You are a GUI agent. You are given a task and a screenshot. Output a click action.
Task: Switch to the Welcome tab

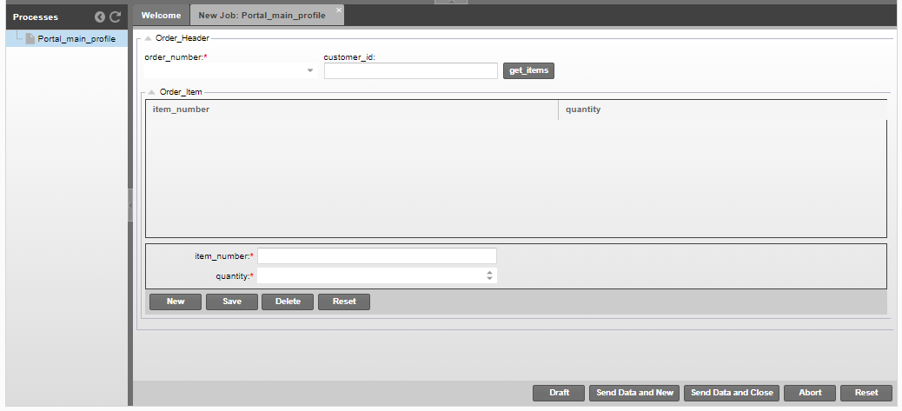point(161,16)
